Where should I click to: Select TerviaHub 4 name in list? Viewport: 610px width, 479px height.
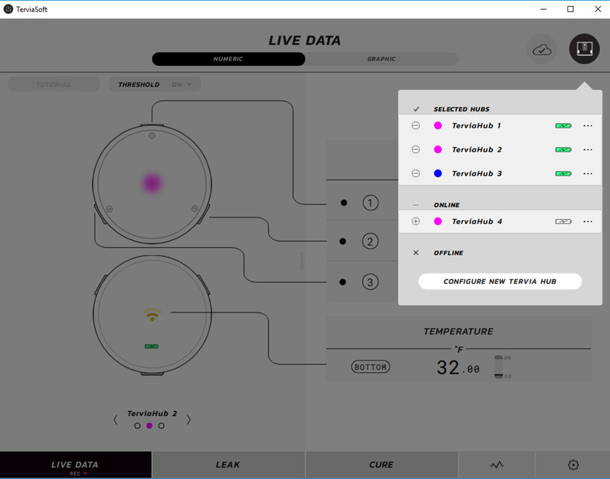tap(477, 222)
